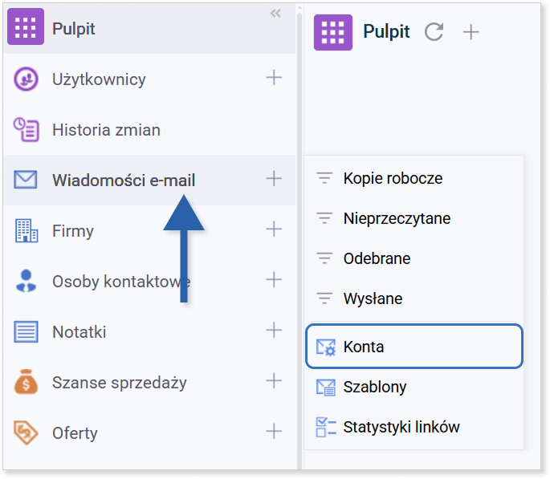The height and width of the screenshot is (479, 550).
Task: Select Nieprzeczytane from the submenu
Action: 396,218
